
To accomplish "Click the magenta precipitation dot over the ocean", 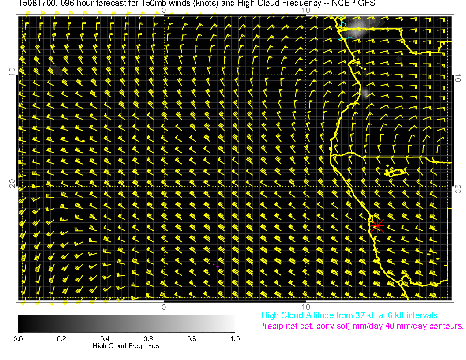I will click(x=214, y=264).
